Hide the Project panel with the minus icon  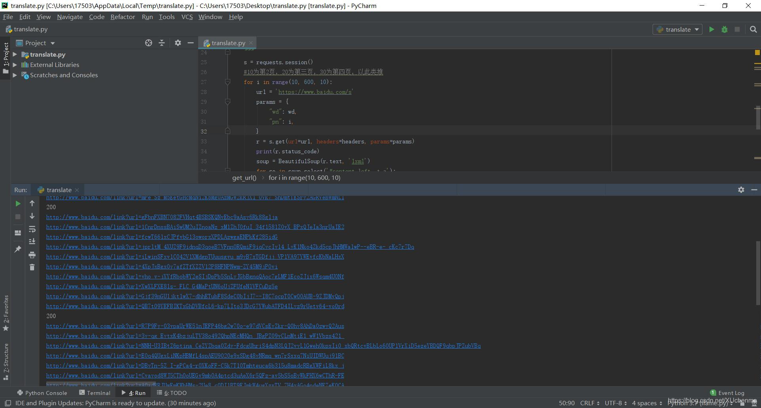pyautogui.click(x=191, y=43)
